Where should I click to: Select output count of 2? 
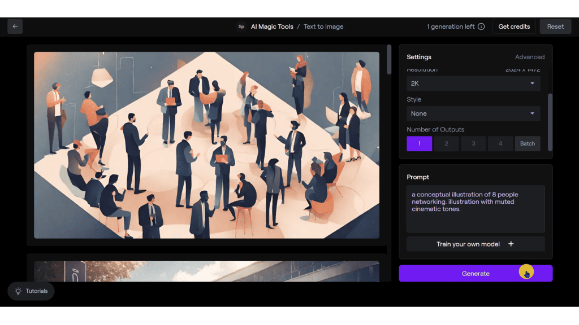click(446, 143)
